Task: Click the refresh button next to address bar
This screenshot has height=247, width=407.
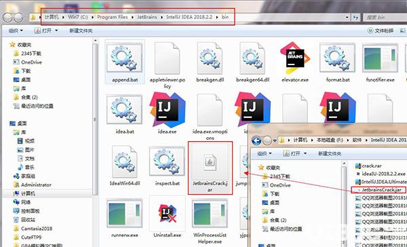Action: click(355, 18)
